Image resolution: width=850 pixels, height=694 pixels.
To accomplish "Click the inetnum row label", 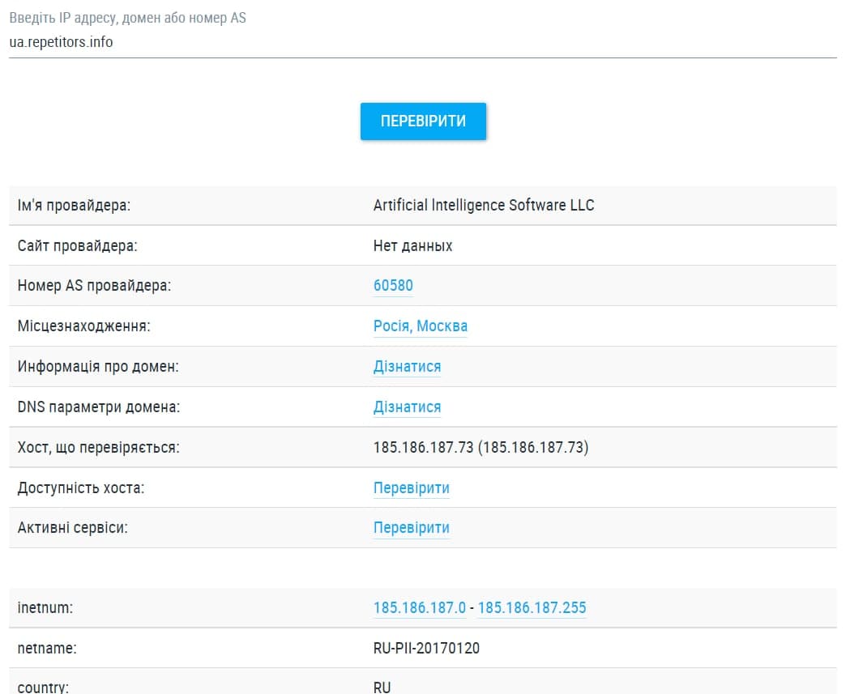I will (45, 607).
